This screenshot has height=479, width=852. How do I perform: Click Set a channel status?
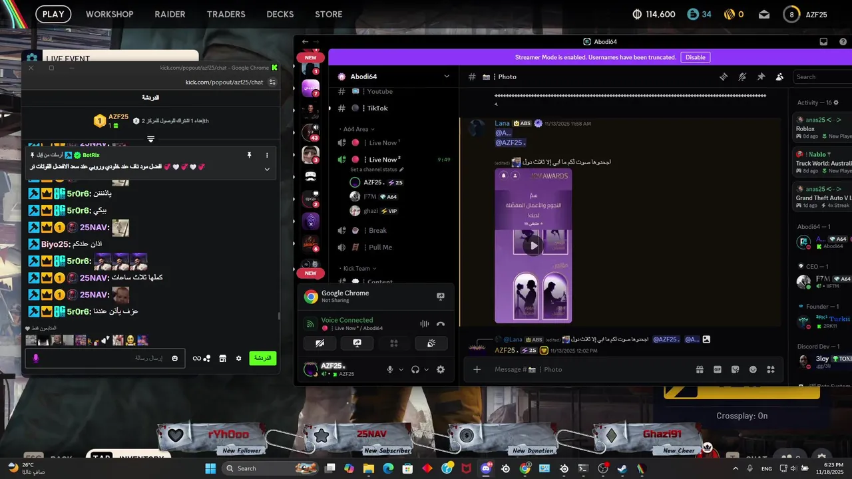click(378, 170)
